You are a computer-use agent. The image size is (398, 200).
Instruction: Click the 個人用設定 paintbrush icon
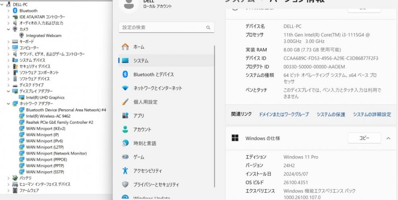point(125,102)
